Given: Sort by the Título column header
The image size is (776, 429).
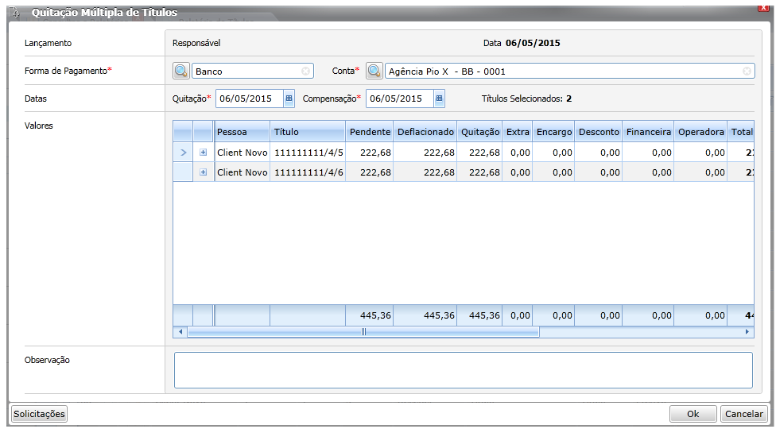Looking at the screenshot, I should pyautogui.click(x=308, y=131).
